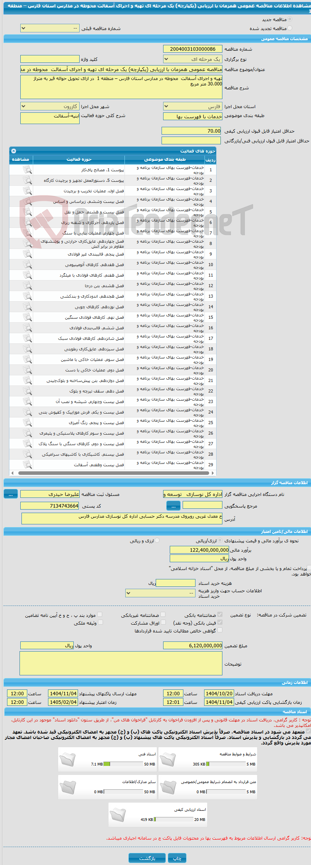Open اطلاعات حساب واریز هزینه dropdown
The width and height of the screenshot is (311, 865).
click(x=160, y=593)
